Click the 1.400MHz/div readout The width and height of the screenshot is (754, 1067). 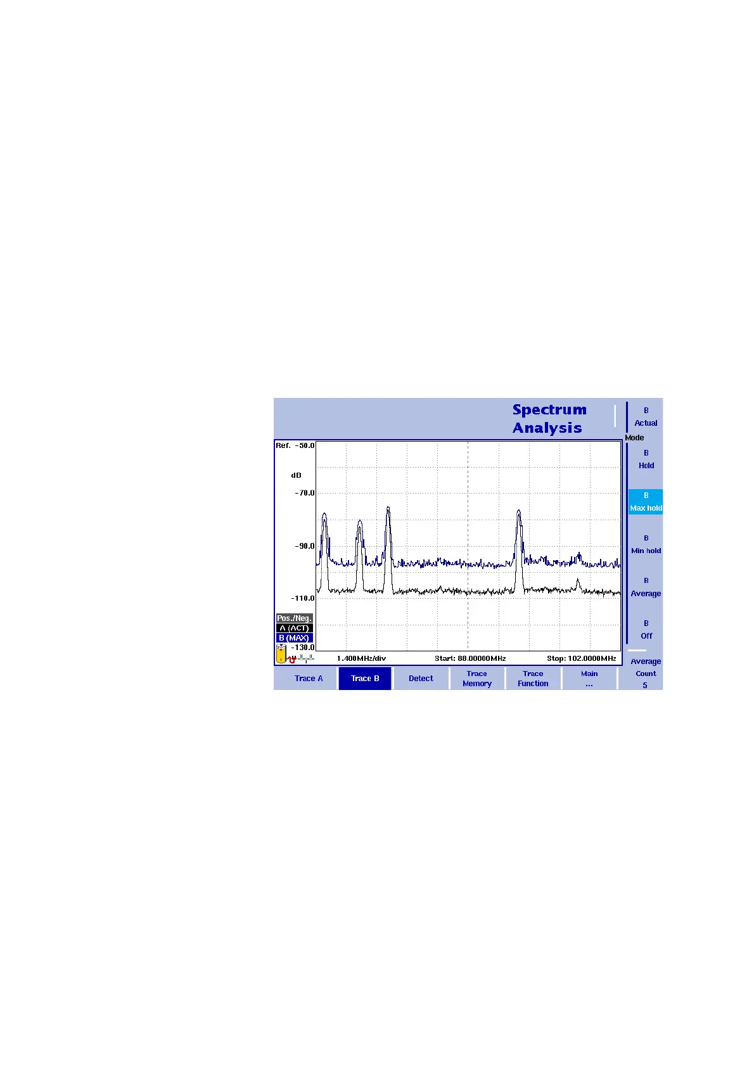(361, 658)
